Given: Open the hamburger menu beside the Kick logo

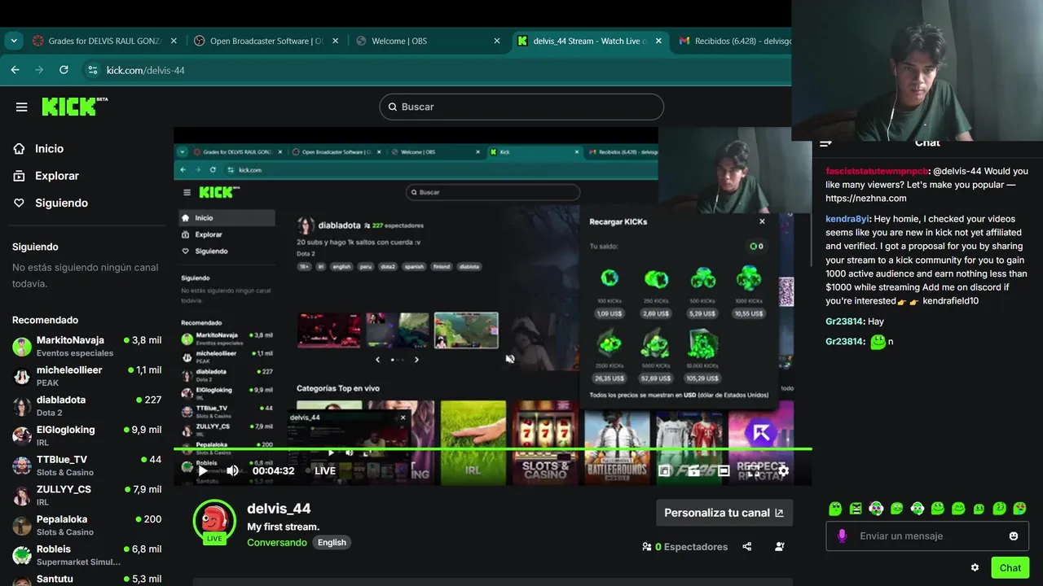Looking at the screenshot, I should point(22,107).
